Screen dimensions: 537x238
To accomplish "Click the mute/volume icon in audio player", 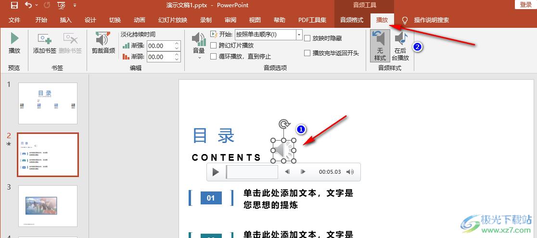I will coord(350,172).
